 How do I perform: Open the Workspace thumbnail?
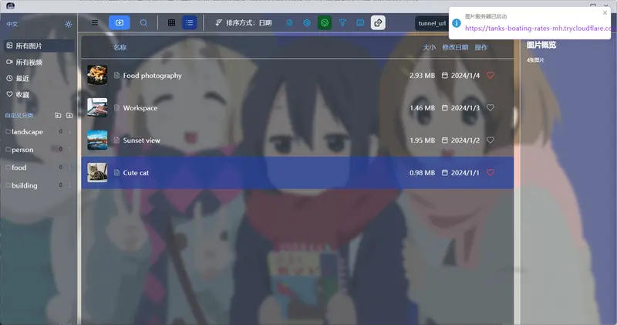tap(97, 107)
